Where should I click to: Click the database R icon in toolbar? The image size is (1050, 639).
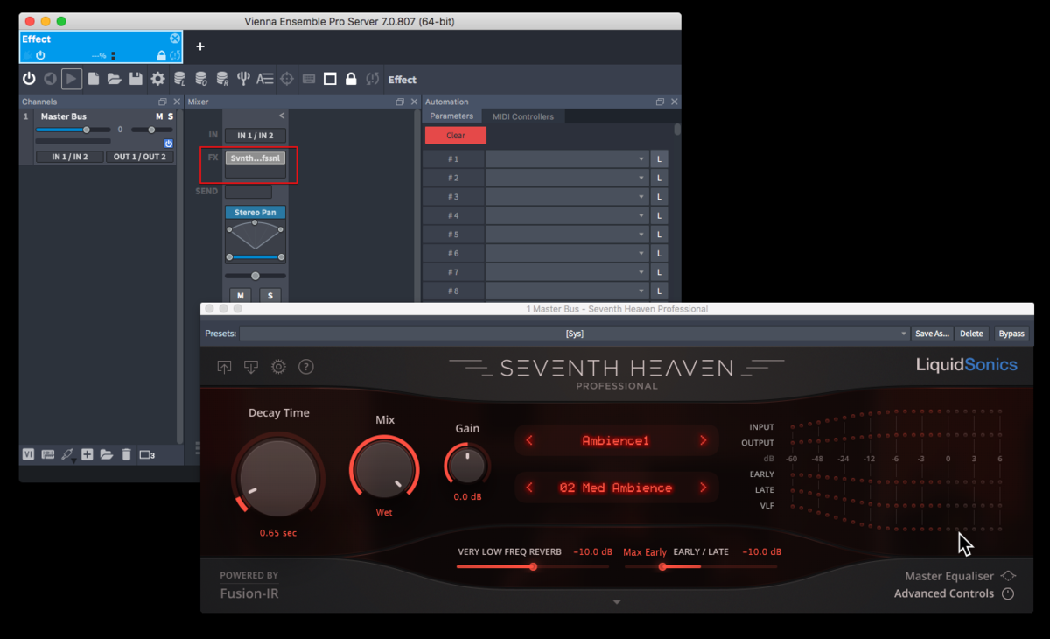[x=222, y=79]
